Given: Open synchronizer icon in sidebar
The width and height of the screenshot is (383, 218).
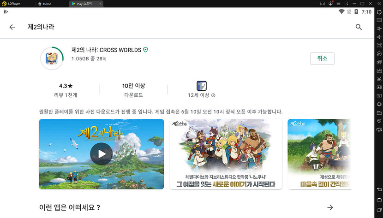Looking at the screenshot, I should [x=379, y=95].
